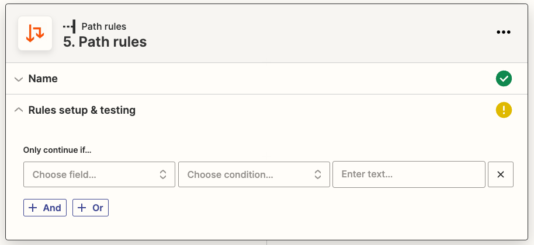Click the green checkmark status on Name
The image size is (534, 245).
click(504, 78)
